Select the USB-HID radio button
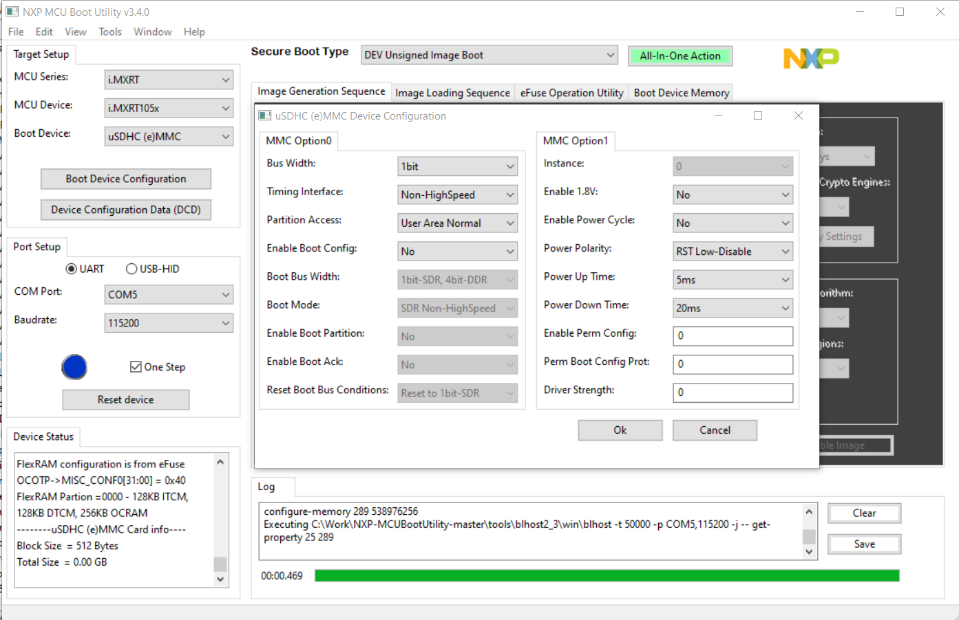This screenshot has height=620, width=959. pos(152,269)
